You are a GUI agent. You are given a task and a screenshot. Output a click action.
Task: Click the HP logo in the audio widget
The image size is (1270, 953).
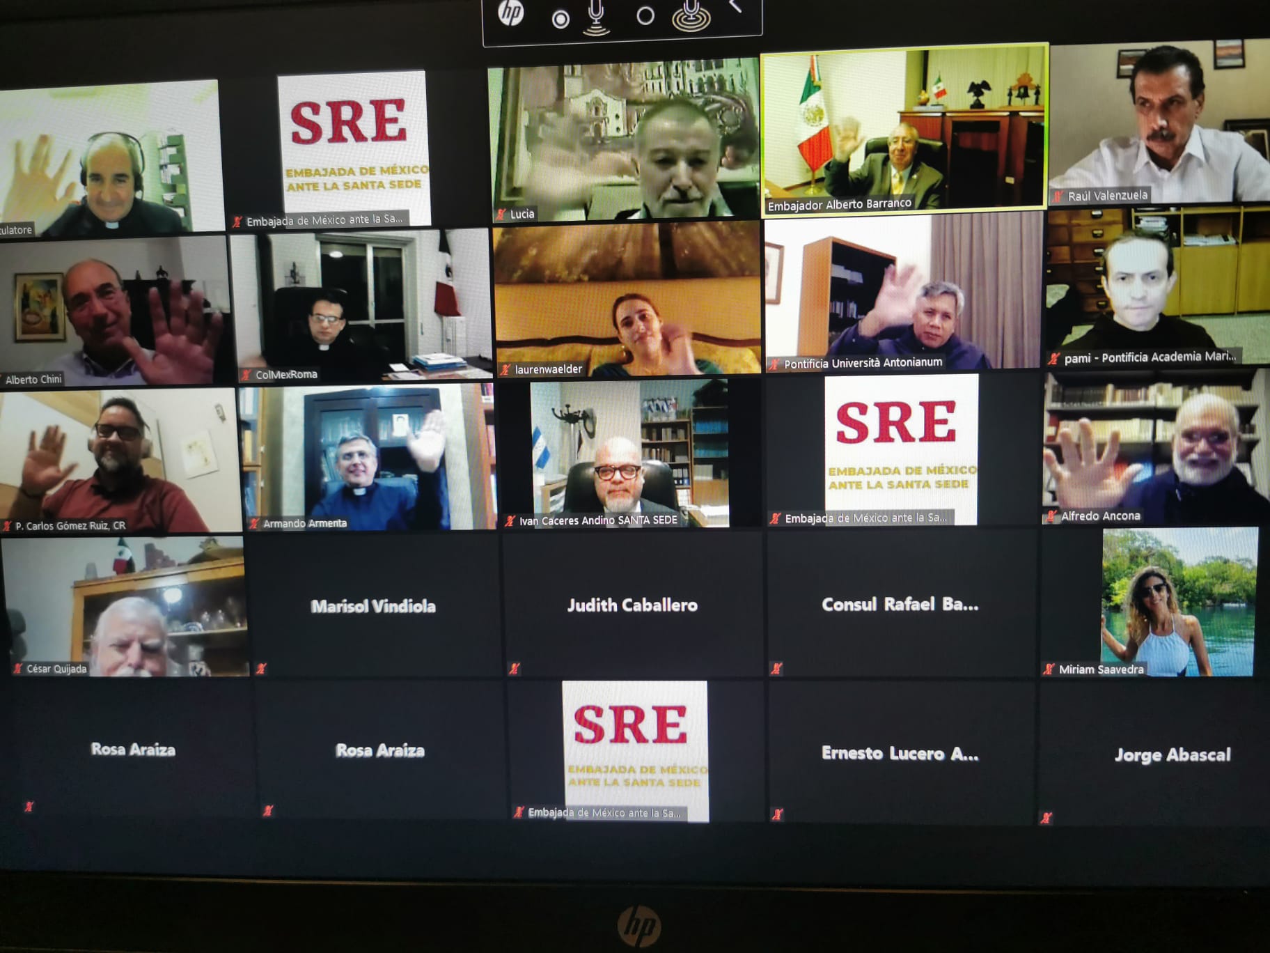(x=511, y=13)
